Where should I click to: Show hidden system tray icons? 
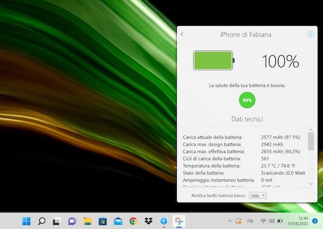230,221
